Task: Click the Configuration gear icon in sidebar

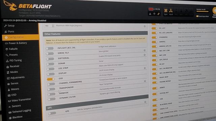Action: [6, 37]
